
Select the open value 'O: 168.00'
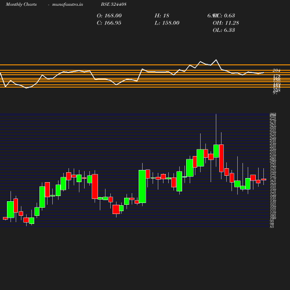pyautogui.click(x=109, y=16)
